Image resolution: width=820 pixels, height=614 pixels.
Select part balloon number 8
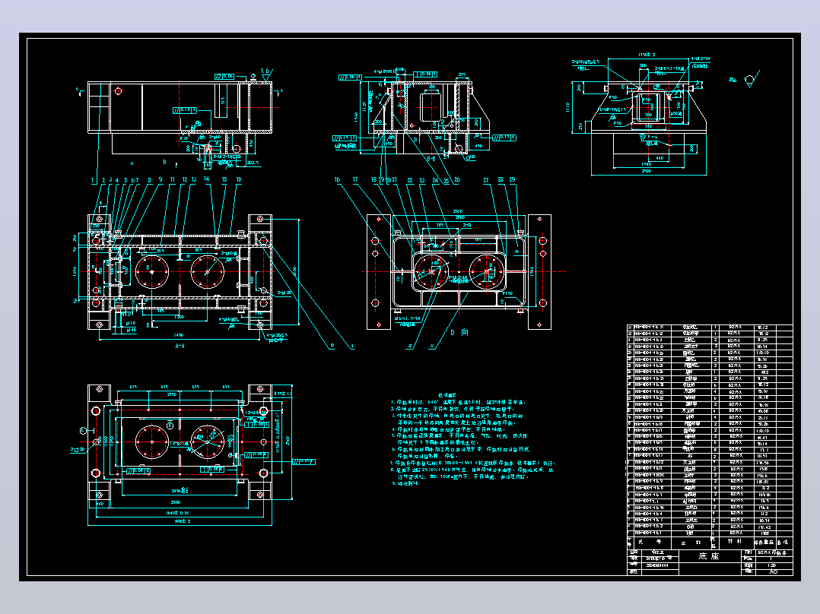click(150, 180)
